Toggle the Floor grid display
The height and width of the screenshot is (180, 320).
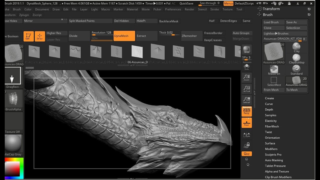click(x=246, y=122)
